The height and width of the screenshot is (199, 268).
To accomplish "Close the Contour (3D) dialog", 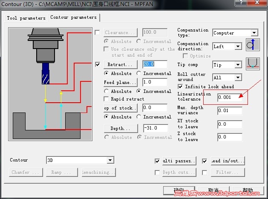I will pyautogui.click(x=257, y=3).
